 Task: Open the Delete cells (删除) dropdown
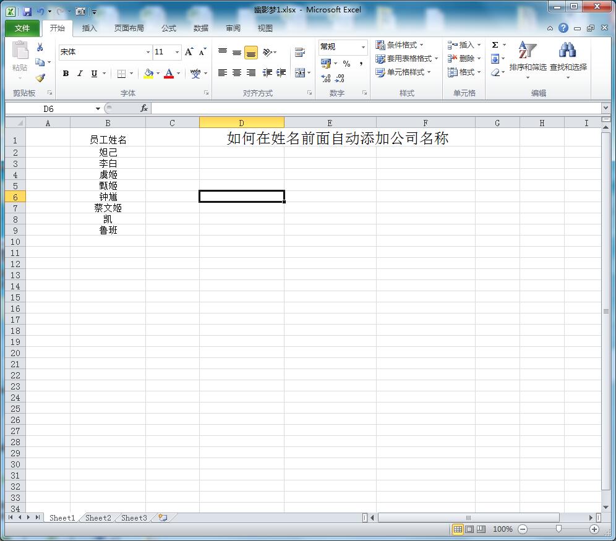tap(464, 59)
